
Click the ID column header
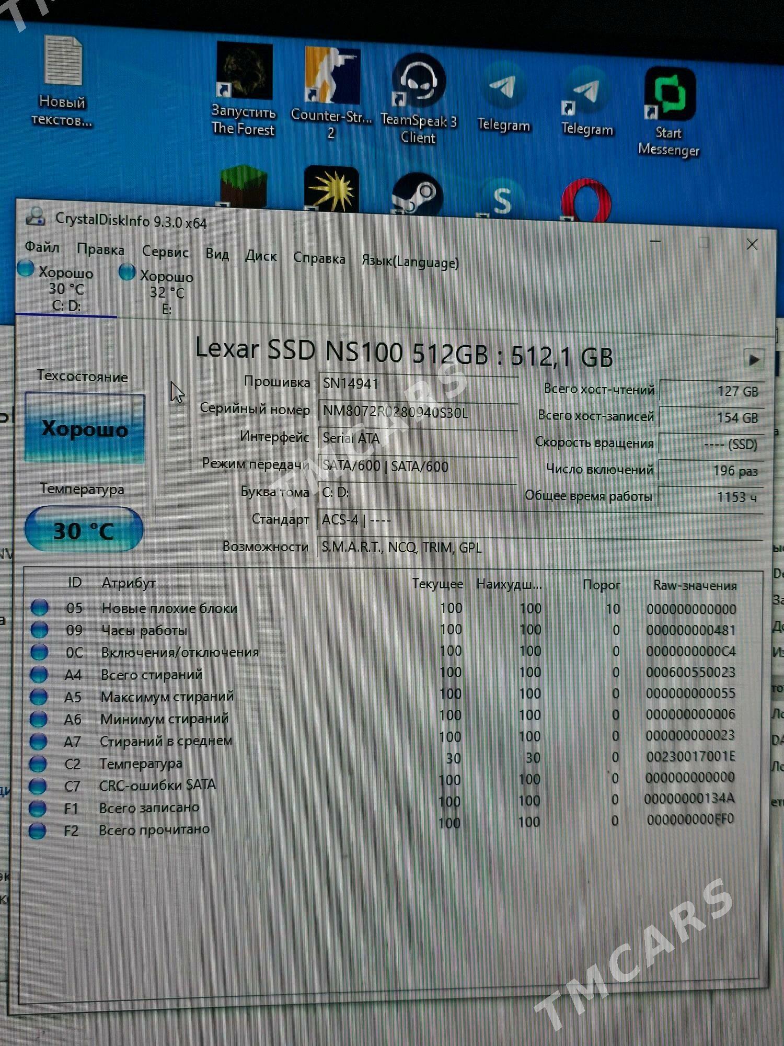(75, 582)
